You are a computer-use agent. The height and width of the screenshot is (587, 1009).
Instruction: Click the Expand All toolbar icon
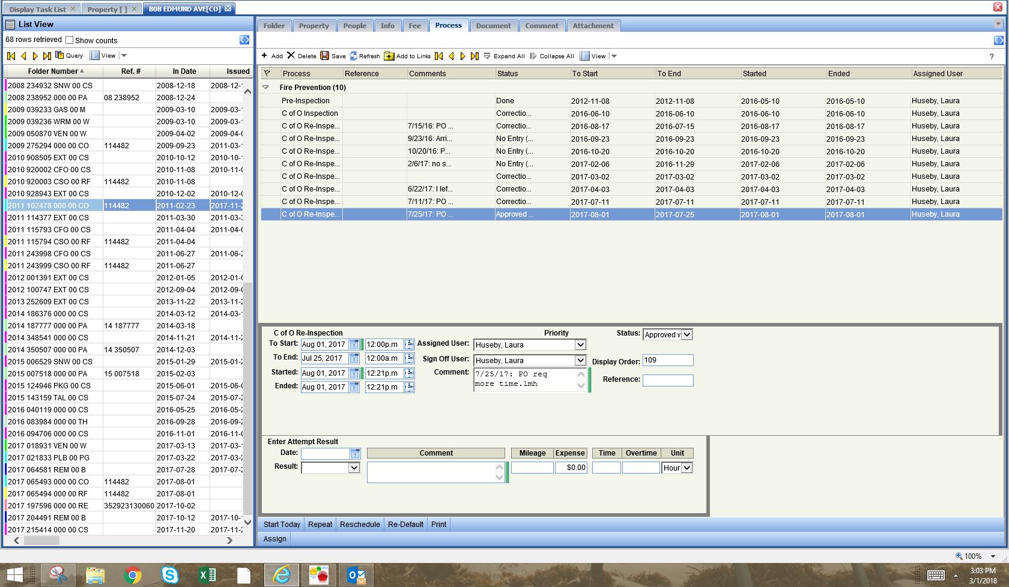487,56
